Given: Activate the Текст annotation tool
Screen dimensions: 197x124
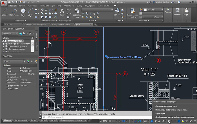Looking at the screenshot, I should coord(62,12).
